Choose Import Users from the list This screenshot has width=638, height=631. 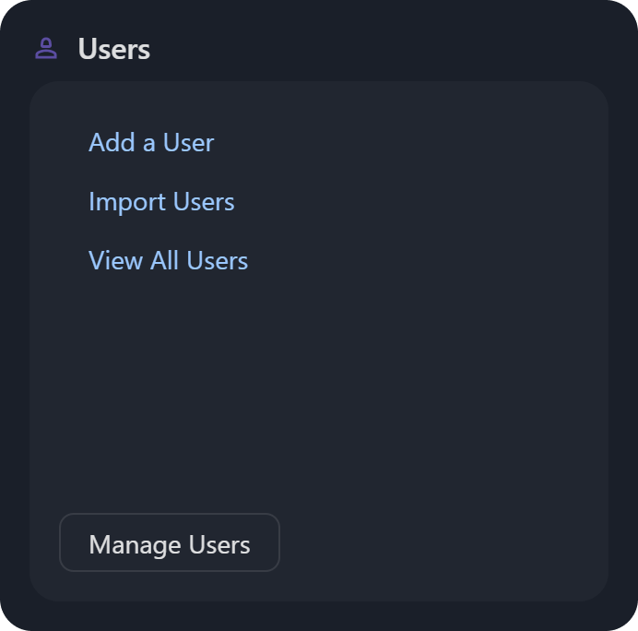pyautogui.click(x=161, y=202)
